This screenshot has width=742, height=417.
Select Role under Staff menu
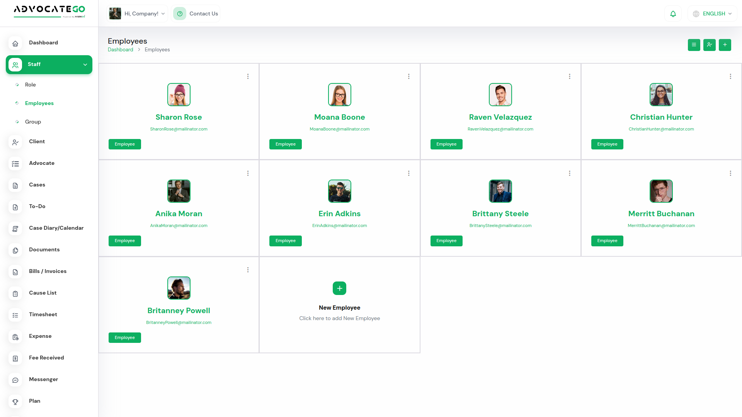pos(31,85)
